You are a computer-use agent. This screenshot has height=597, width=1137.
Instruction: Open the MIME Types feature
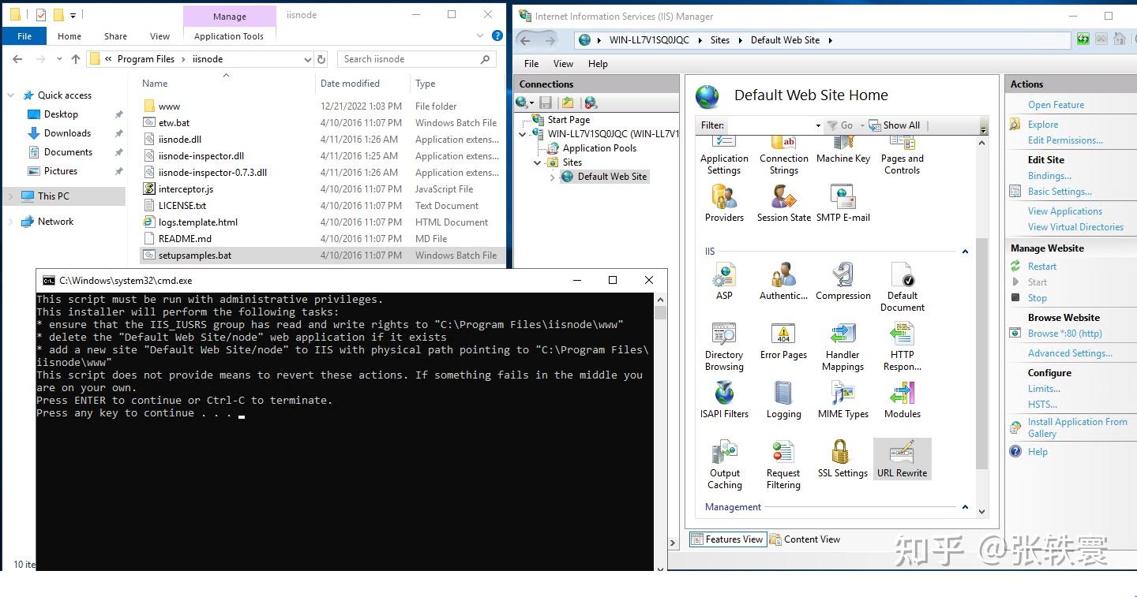tap(842, 394)
